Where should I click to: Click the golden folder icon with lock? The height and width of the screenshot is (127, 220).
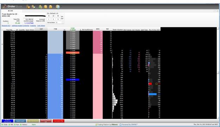pos(51,7)
